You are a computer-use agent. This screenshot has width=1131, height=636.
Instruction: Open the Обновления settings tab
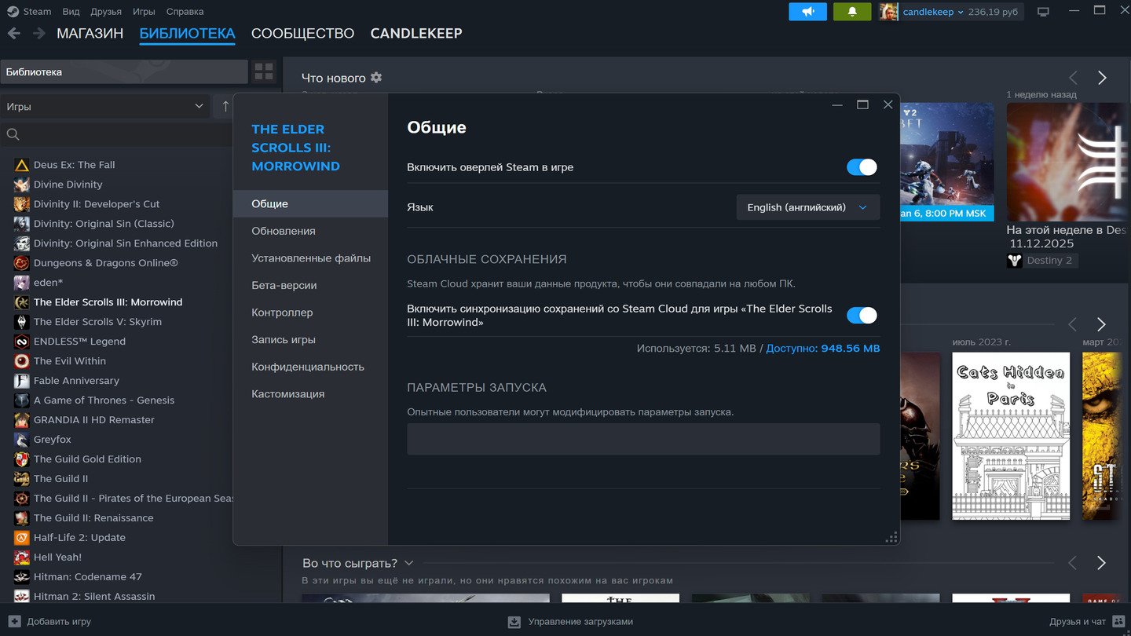point(284,231)
